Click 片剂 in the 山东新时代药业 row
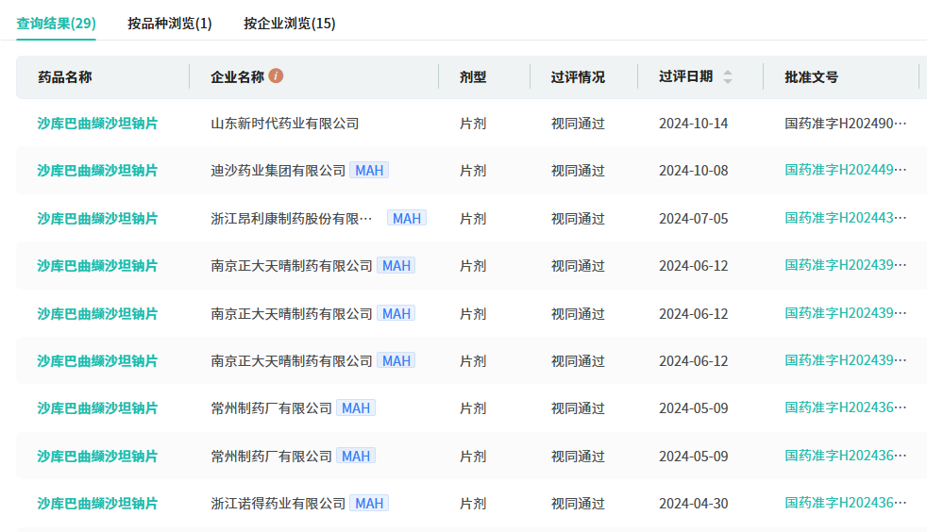The width and height of the screenshot is (927, 532). tap(473, 124)
